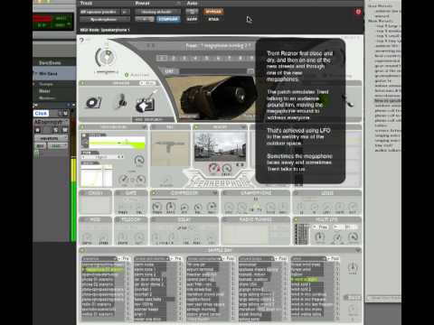The image size is (434, 325).
Task: Open the first sample bay category dropdown
Action: pos(99,258)
